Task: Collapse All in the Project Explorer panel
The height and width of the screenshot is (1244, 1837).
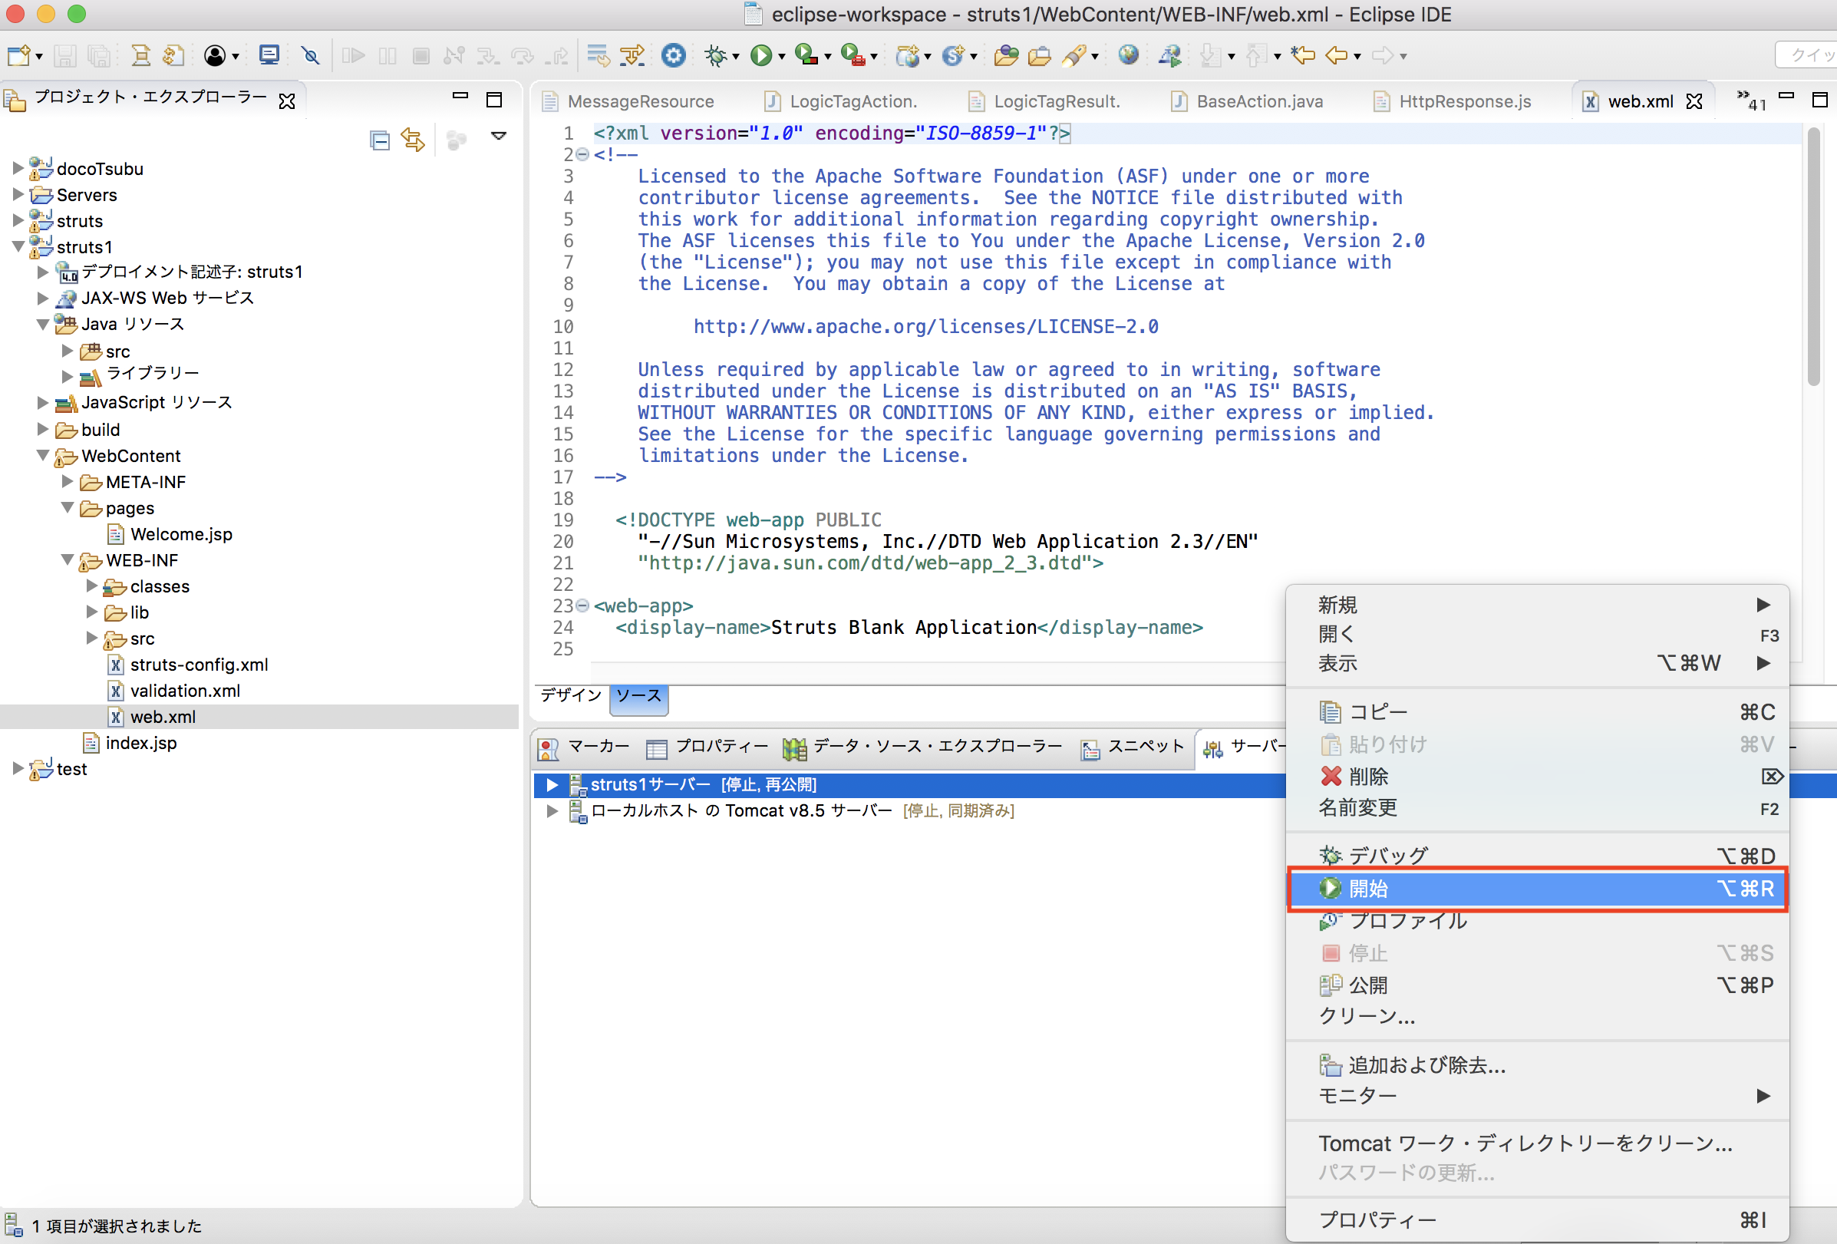Action: [x=379, y=139]
